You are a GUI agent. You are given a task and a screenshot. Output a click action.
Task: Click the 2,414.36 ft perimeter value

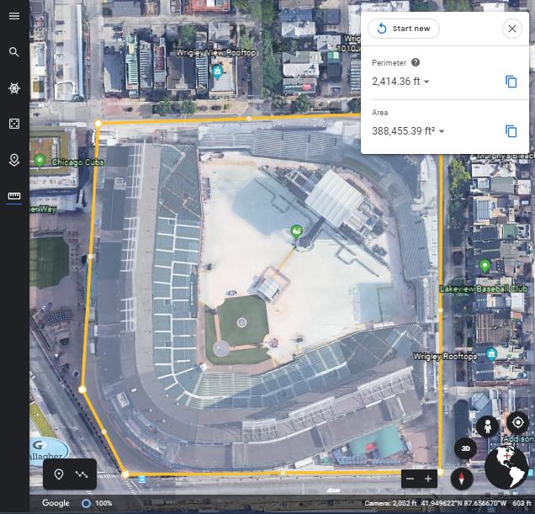(x=396, y=82)
